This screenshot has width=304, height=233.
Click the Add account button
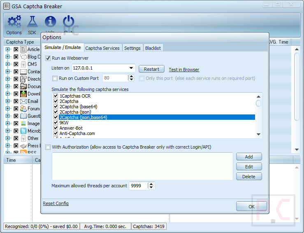click(249, 157)
